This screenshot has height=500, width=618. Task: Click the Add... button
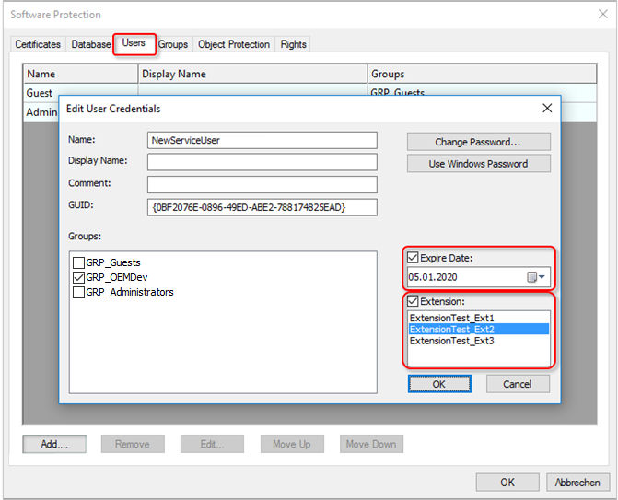[54, 444]
